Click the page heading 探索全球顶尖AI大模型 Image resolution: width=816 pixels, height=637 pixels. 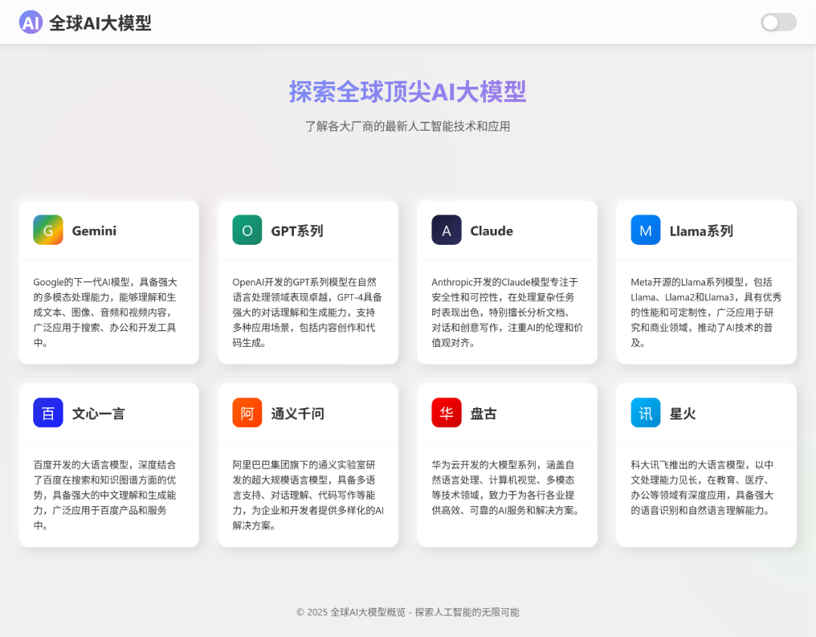point(407,91)
